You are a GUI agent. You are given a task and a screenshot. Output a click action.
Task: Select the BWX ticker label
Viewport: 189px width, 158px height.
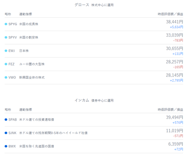pyautogui.click(x=12, y=146)
